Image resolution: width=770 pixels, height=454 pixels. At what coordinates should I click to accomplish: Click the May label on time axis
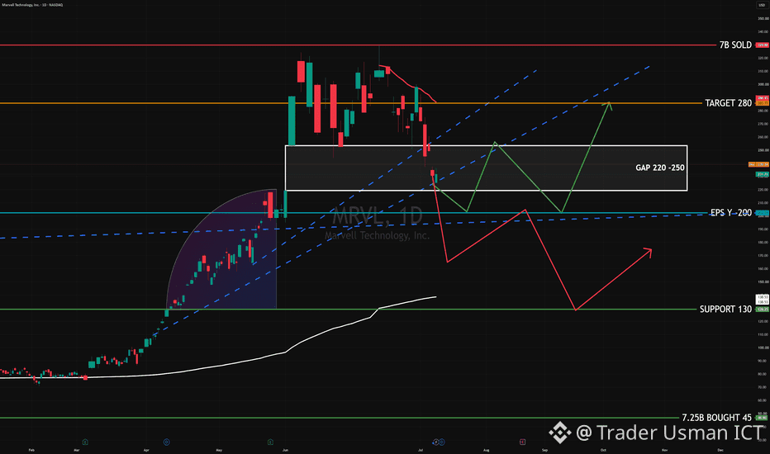pyautogui.click(x=219, y=450)
